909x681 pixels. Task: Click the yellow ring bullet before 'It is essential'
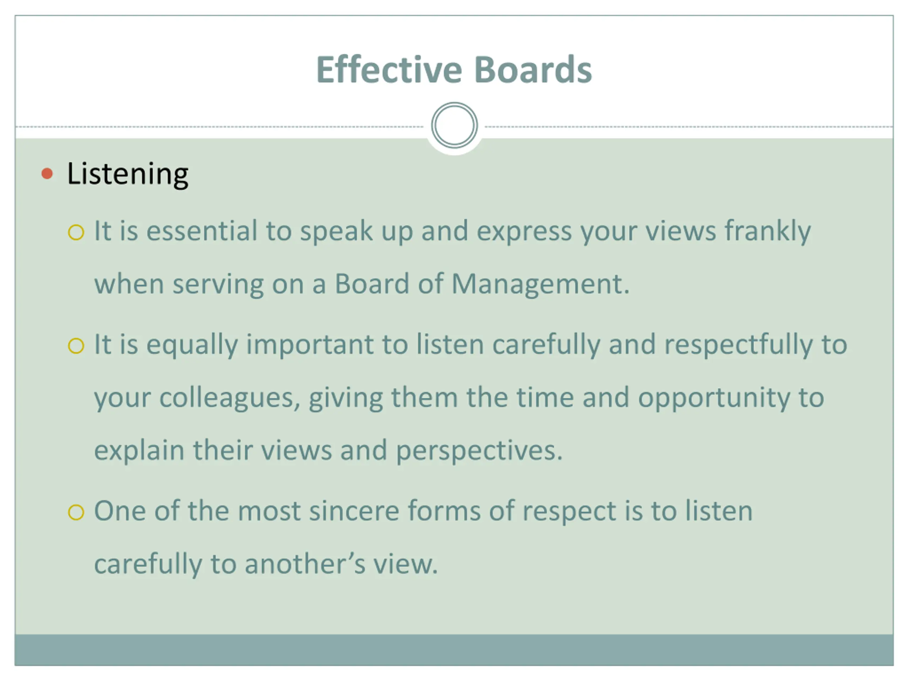tap(76, 232)
